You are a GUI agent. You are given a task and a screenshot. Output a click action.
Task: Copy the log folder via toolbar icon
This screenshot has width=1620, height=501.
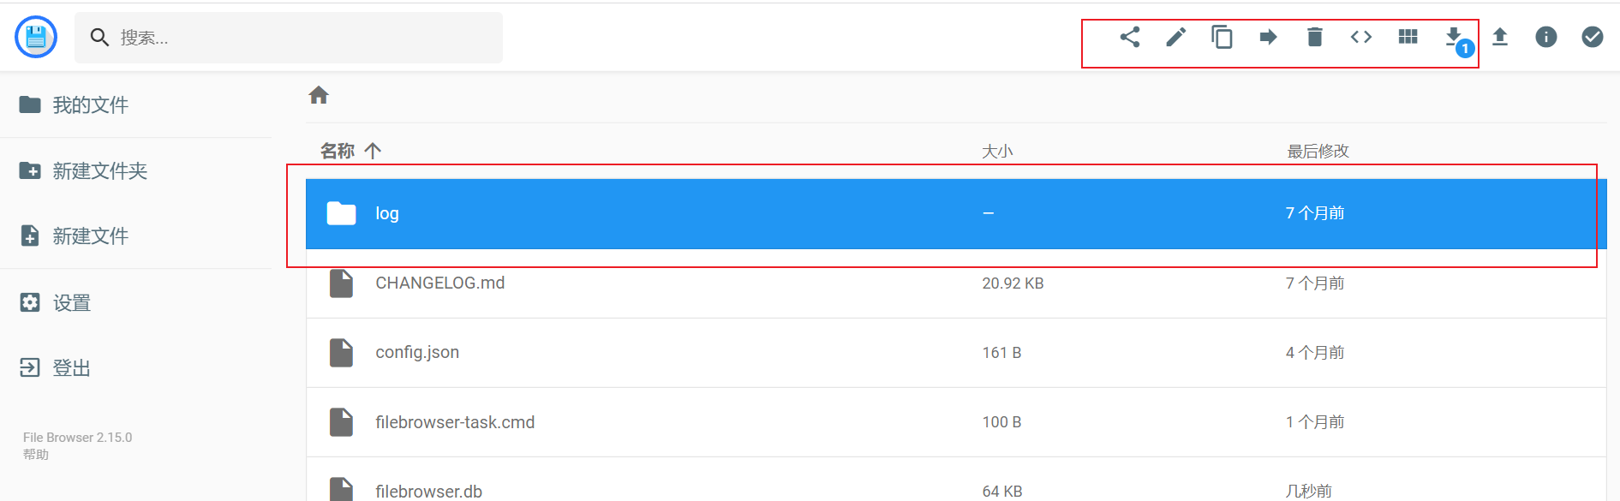coord(1222,37)
